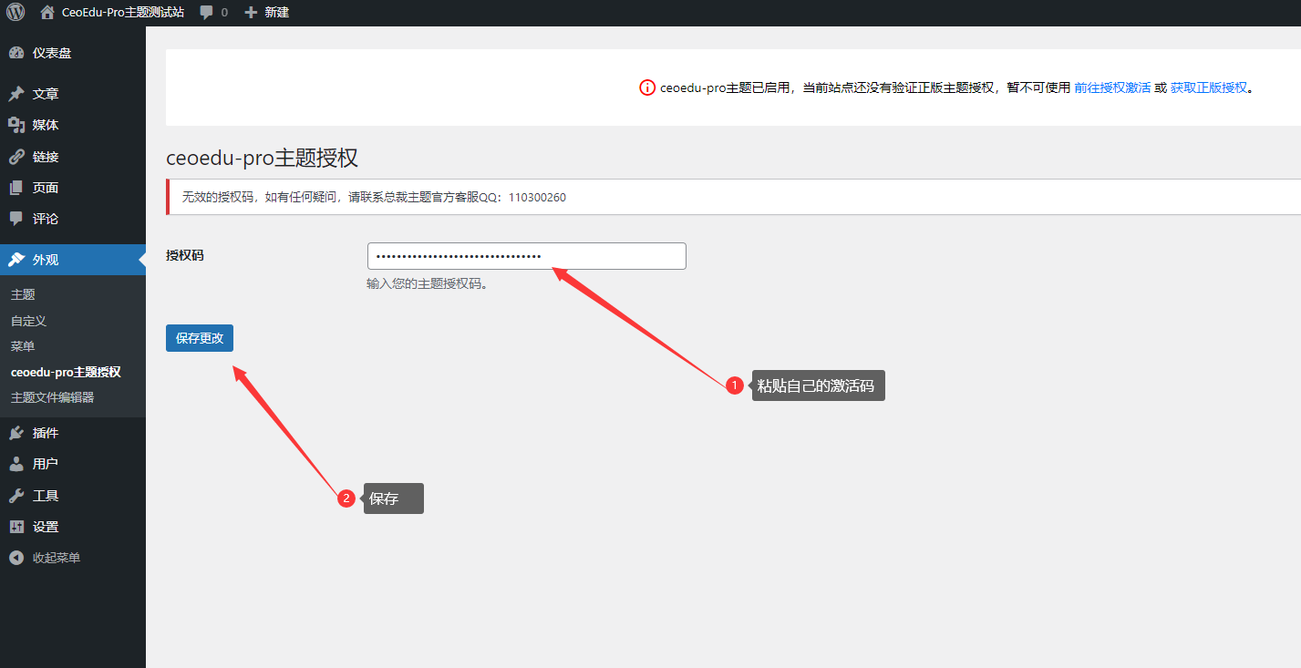Open the 菜单 submenu item
The width and height of the screenshot is (1301, 668).
(23, 346)
